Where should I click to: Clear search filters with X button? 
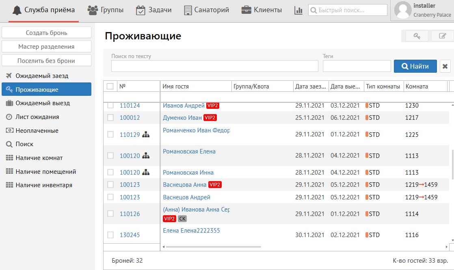coord(445,66)
